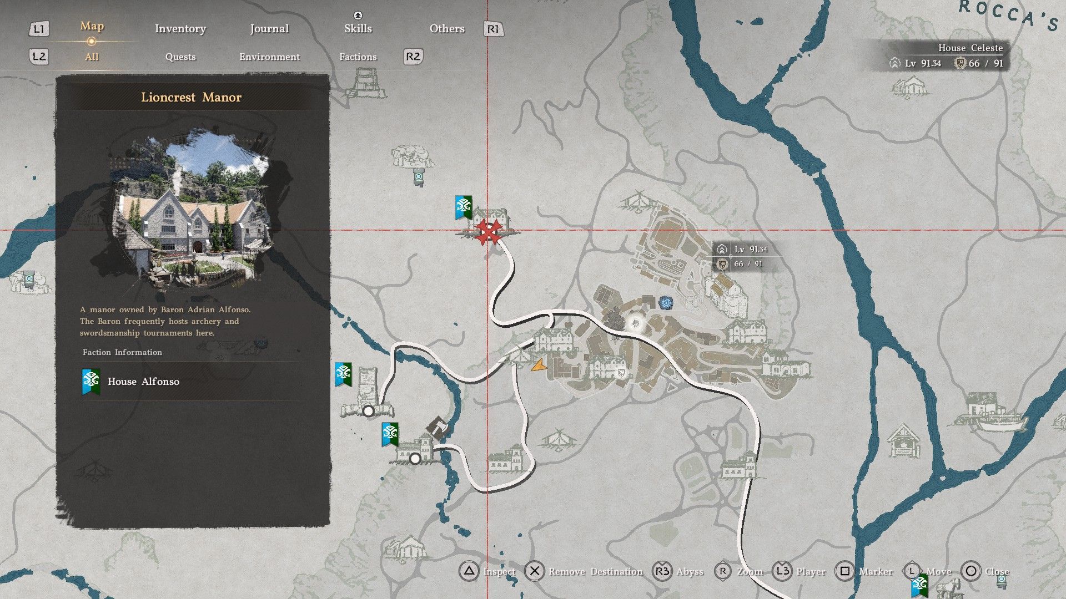
Task: Select the Others tab
Action: 446,29
